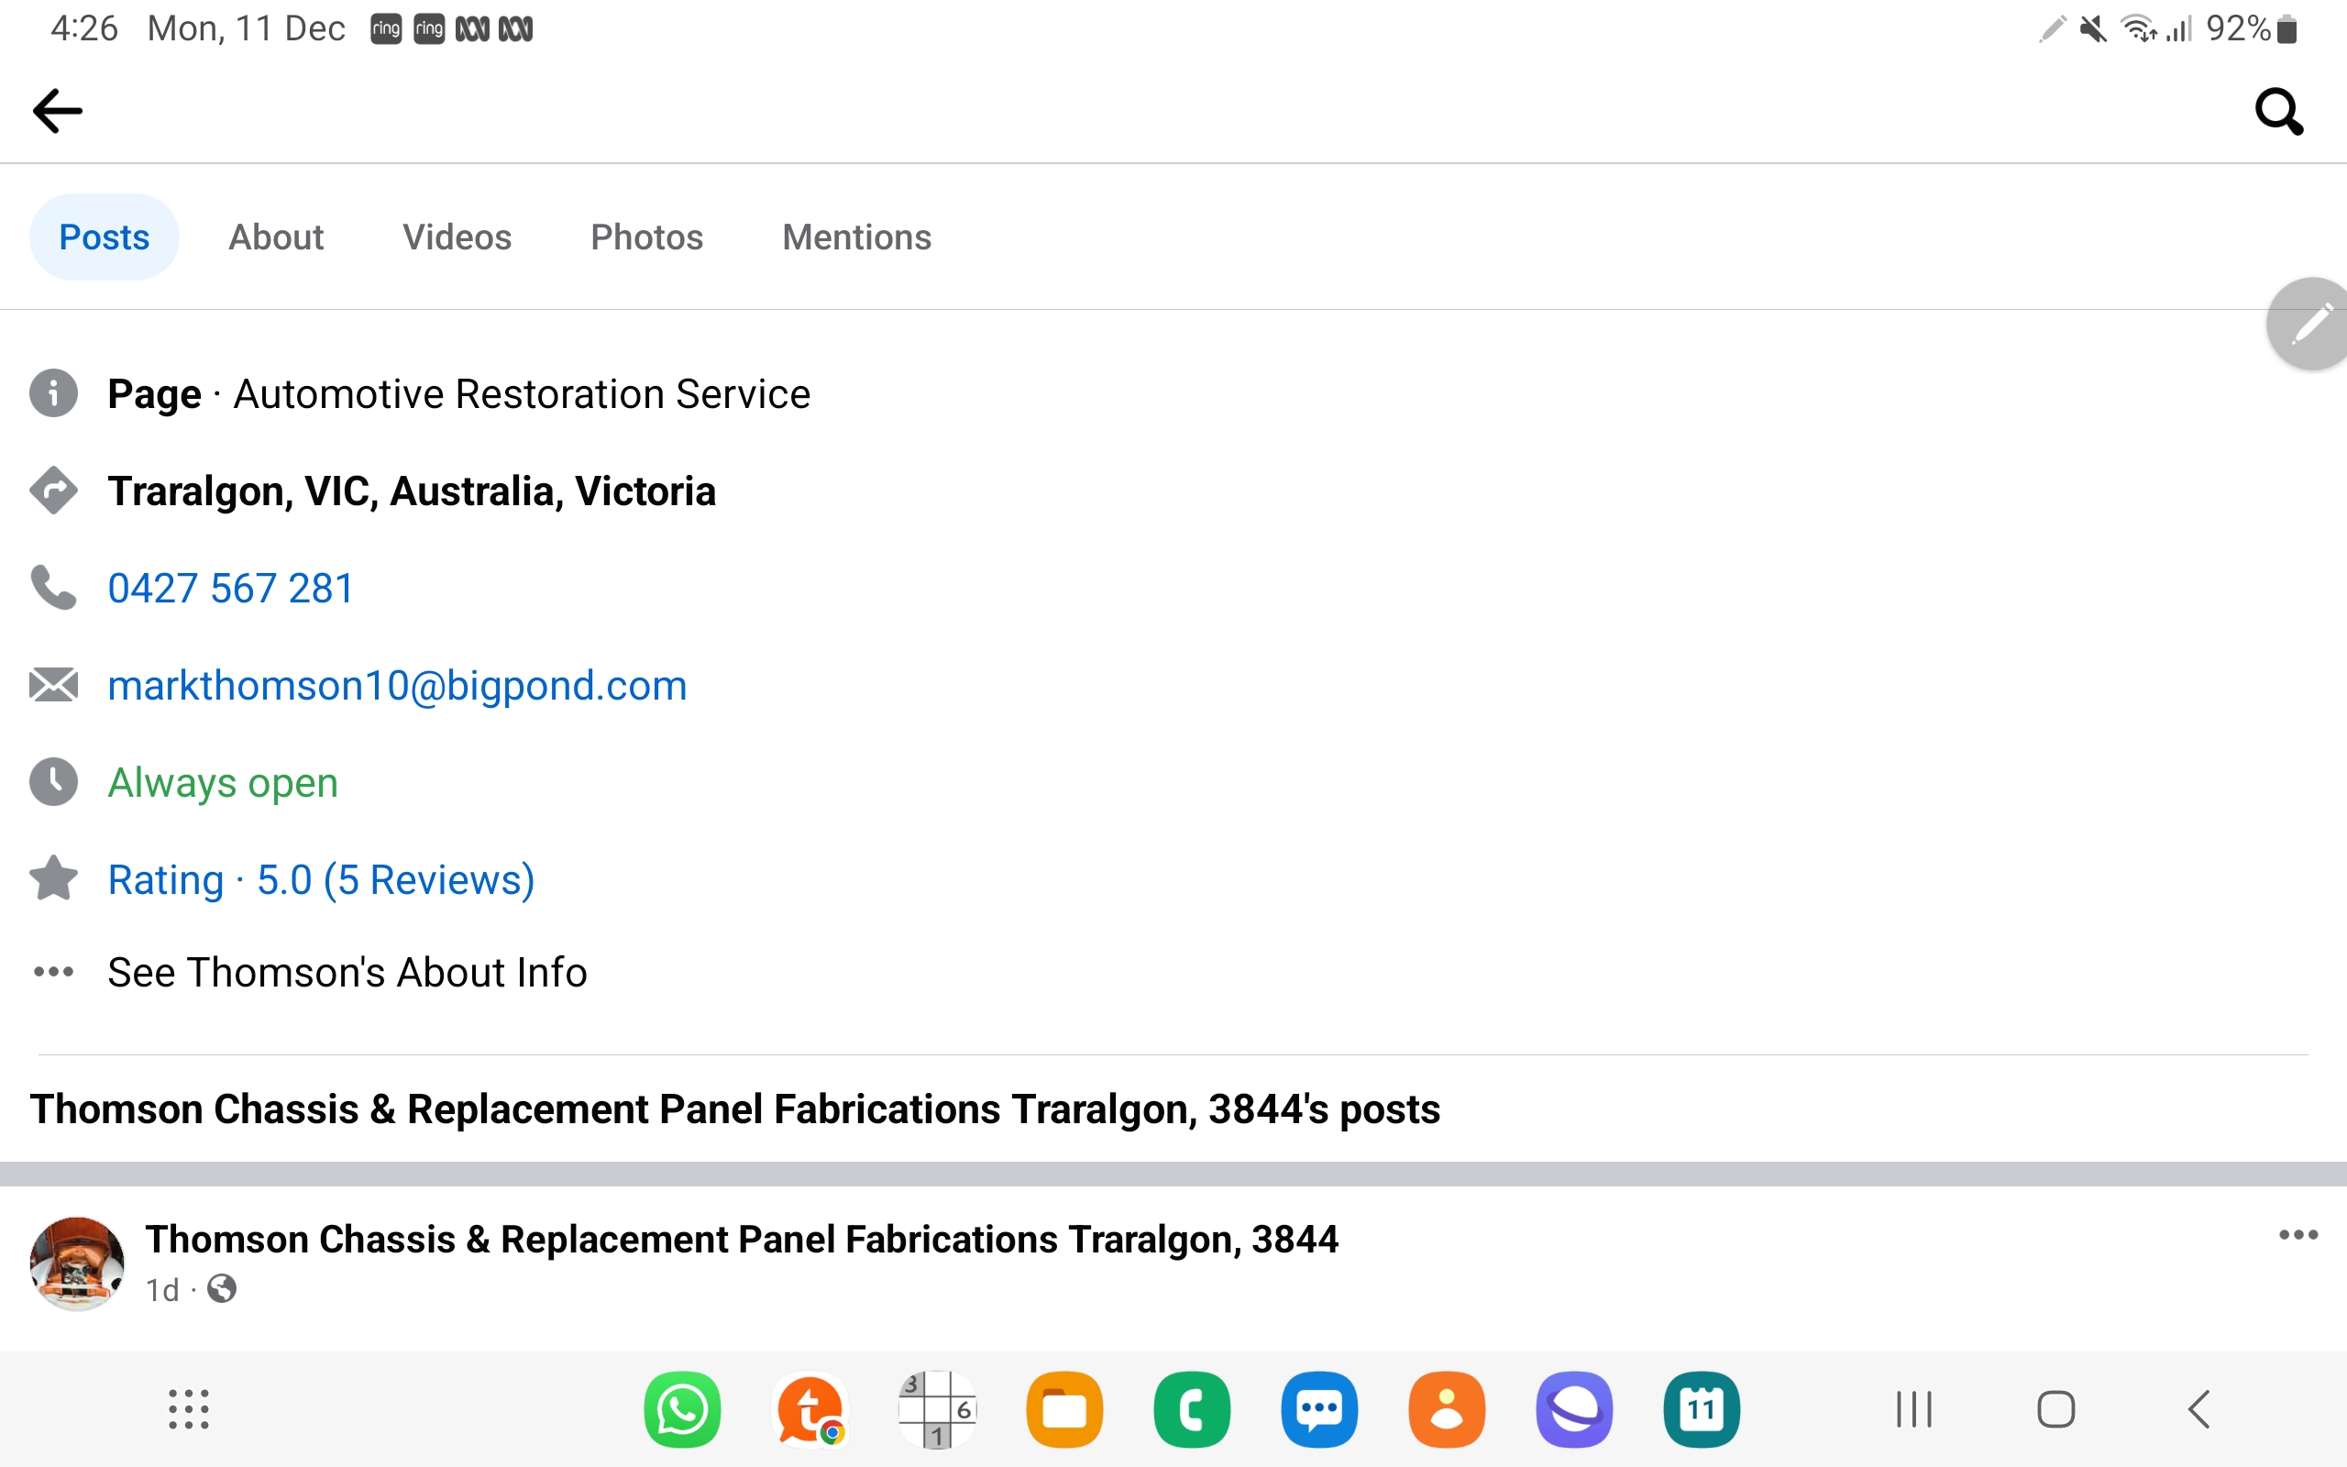Select the Mentions tab

(856, 237)
